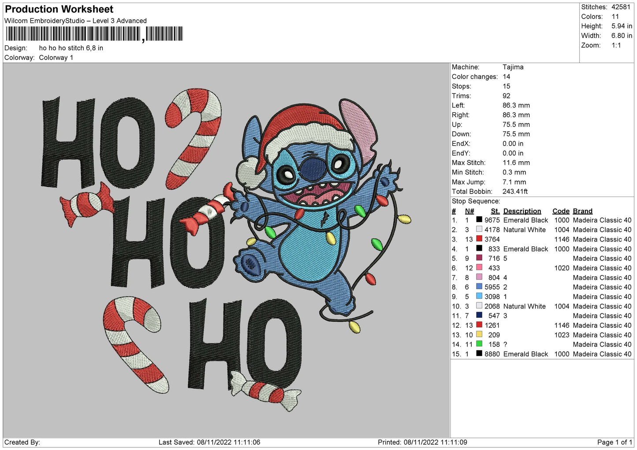Click the white swatch in stop row 10
This screenshot has width=637, height=450.
coord(479,306)
